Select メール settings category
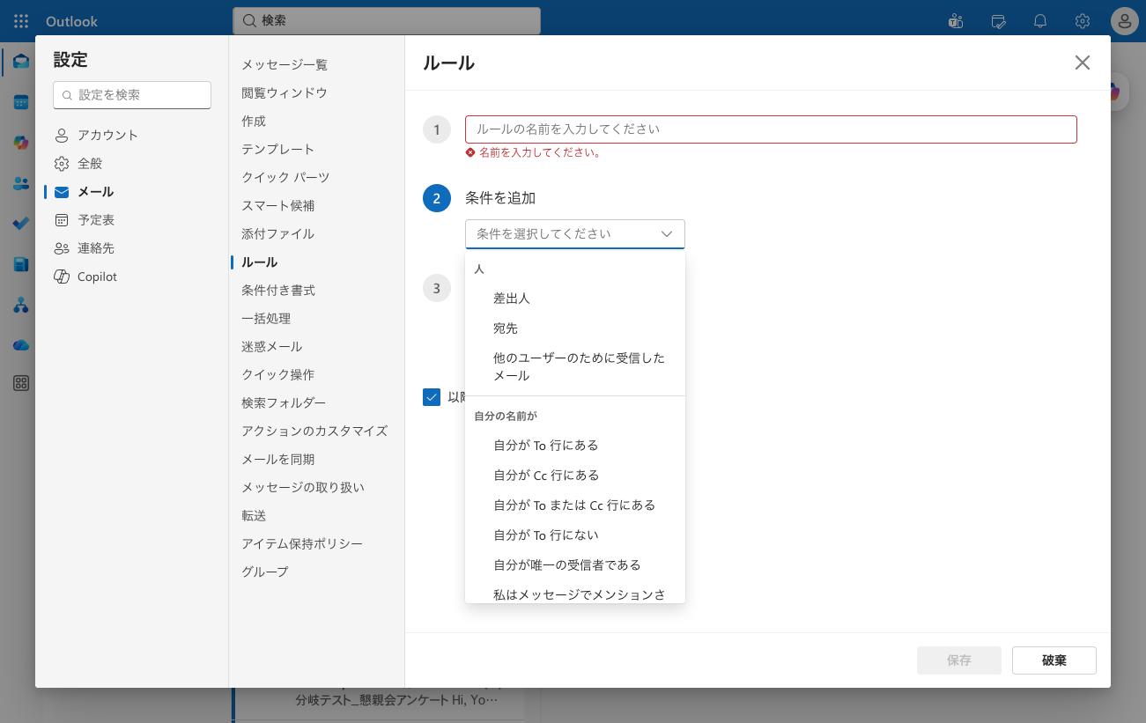This screenshot has height=723, width=1146. pos(131,192)
